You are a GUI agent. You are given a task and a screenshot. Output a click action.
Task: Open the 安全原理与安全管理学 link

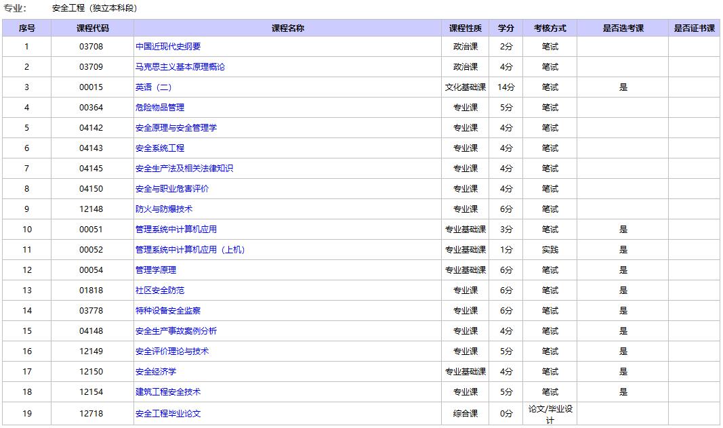(x=175, y=127)
